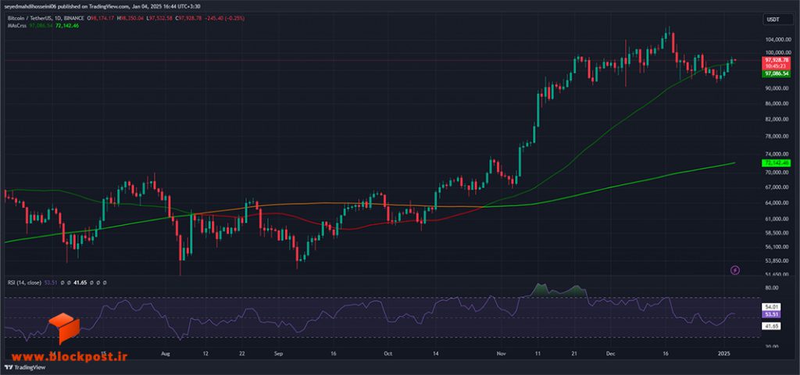The height and width of the screenshot is (375, 800).
Task: Click the 67,000.00 price axis label
Action: [x=777, y=187]
